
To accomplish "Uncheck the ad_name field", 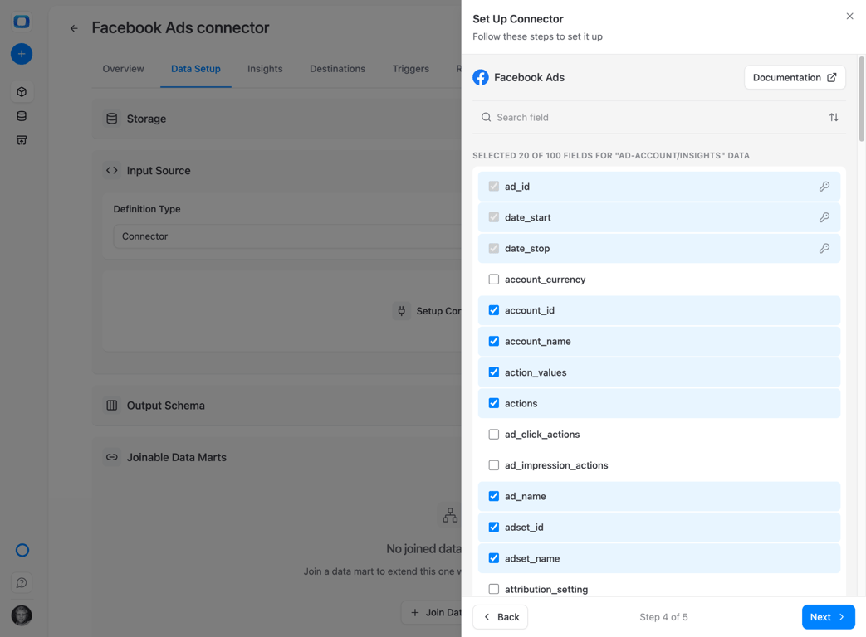I will [x=494, y=496].
